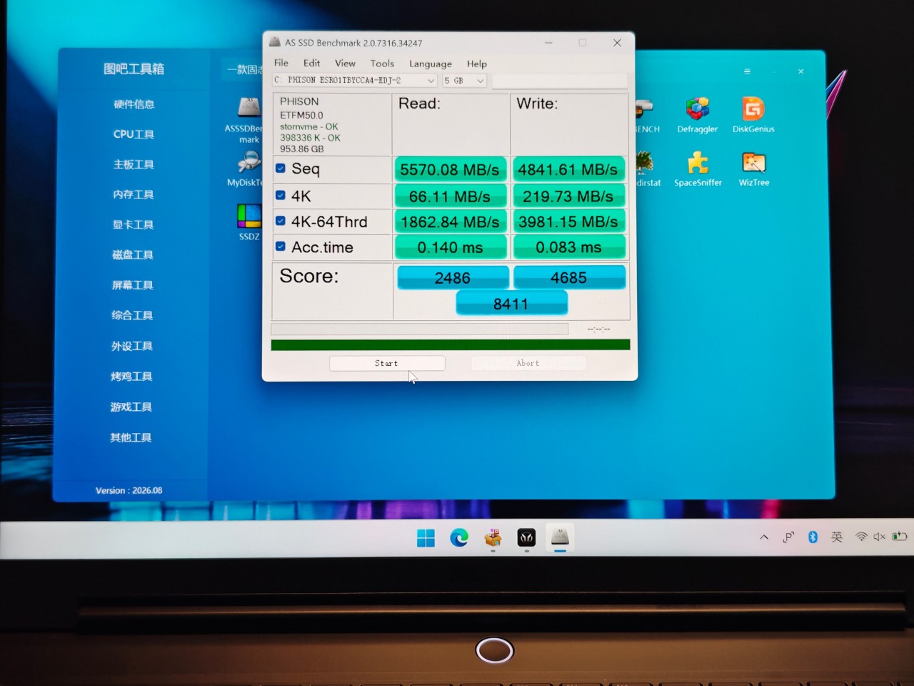The width and height of the screenshot is (914, 686).
Task: Open the SpaceSniffer tool
Action: 698,163
